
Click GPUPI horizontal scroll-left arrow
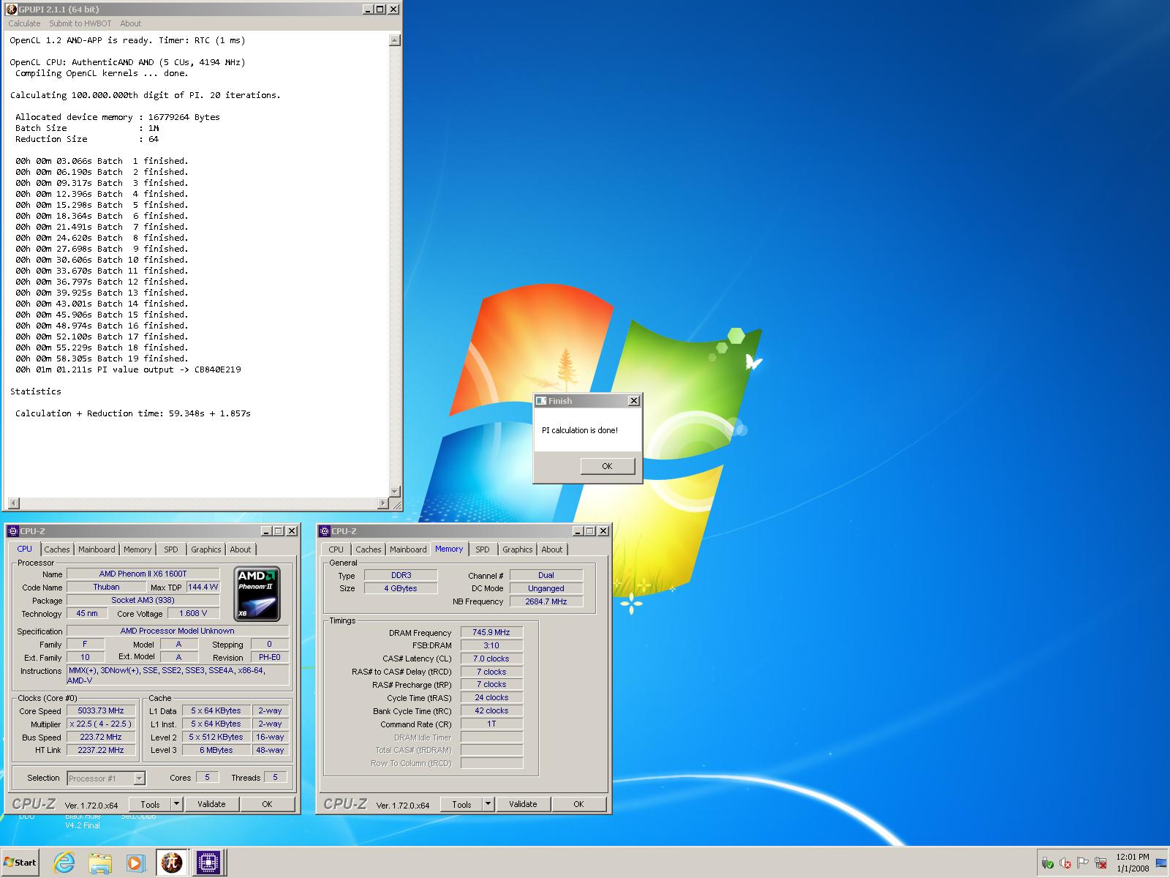point(13,503)
